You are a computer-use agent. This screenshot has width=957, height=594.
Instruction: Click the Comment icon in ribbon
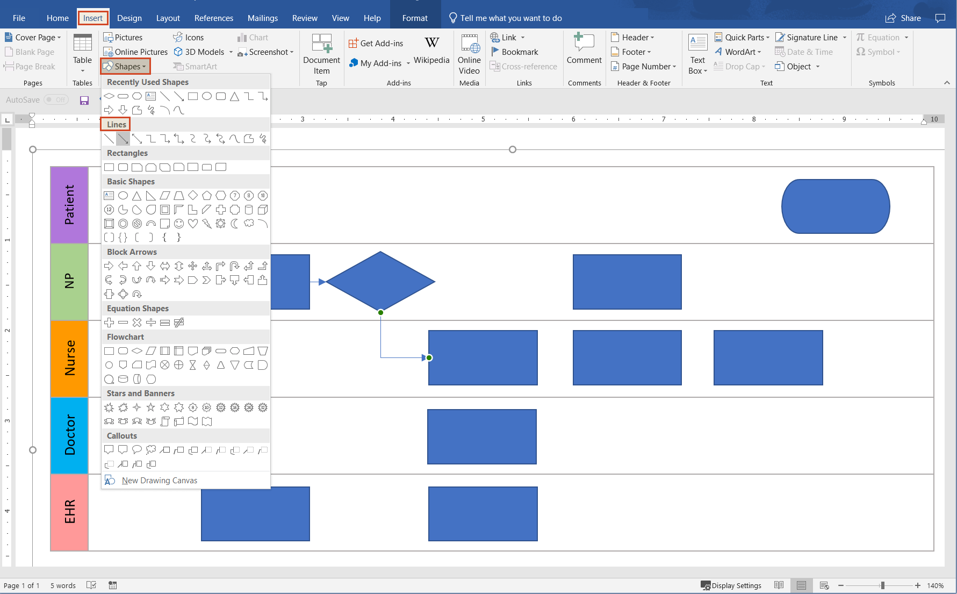tap(584, 50)
